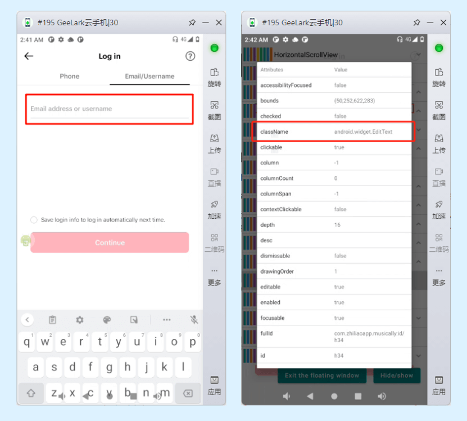This screenshot has width=467, height=421.
Task: Toggle the keyboard microphone-off icon
Action: coord(194,320)
